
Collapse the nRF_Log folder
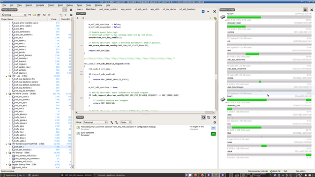pos(6,76)
